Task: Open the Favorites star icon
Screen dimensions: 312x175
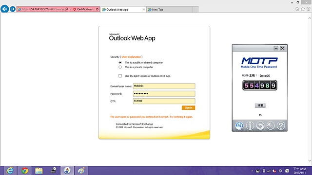Action: pyautogui.click(x=303, y=9)
